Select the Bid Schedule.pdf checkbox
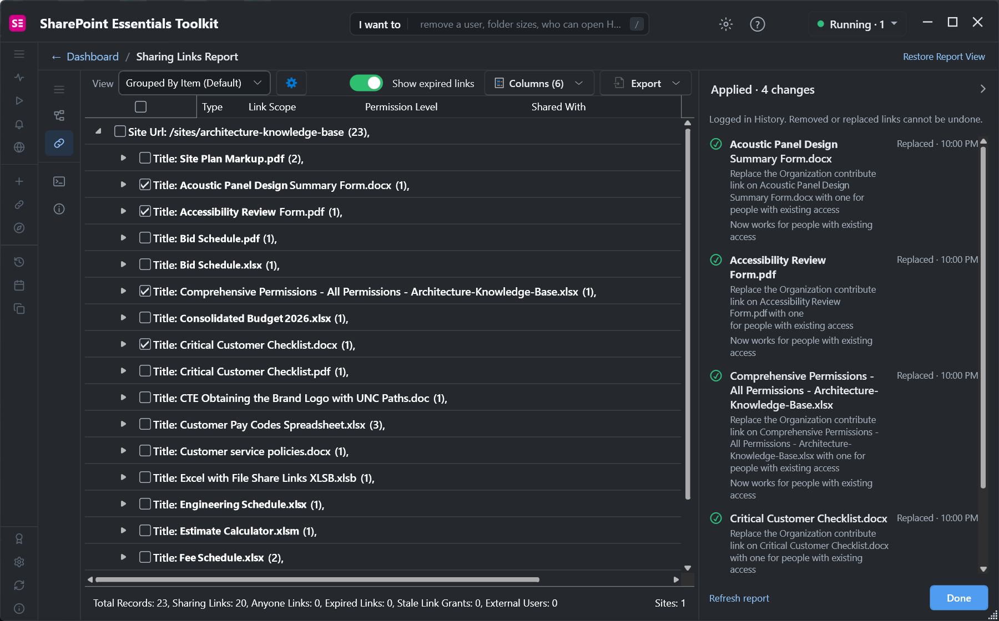The height and width of the screenshot is (621, 999). (145, 238)
